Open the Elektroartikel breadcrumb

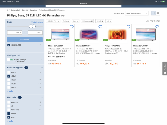click(15, 10)
